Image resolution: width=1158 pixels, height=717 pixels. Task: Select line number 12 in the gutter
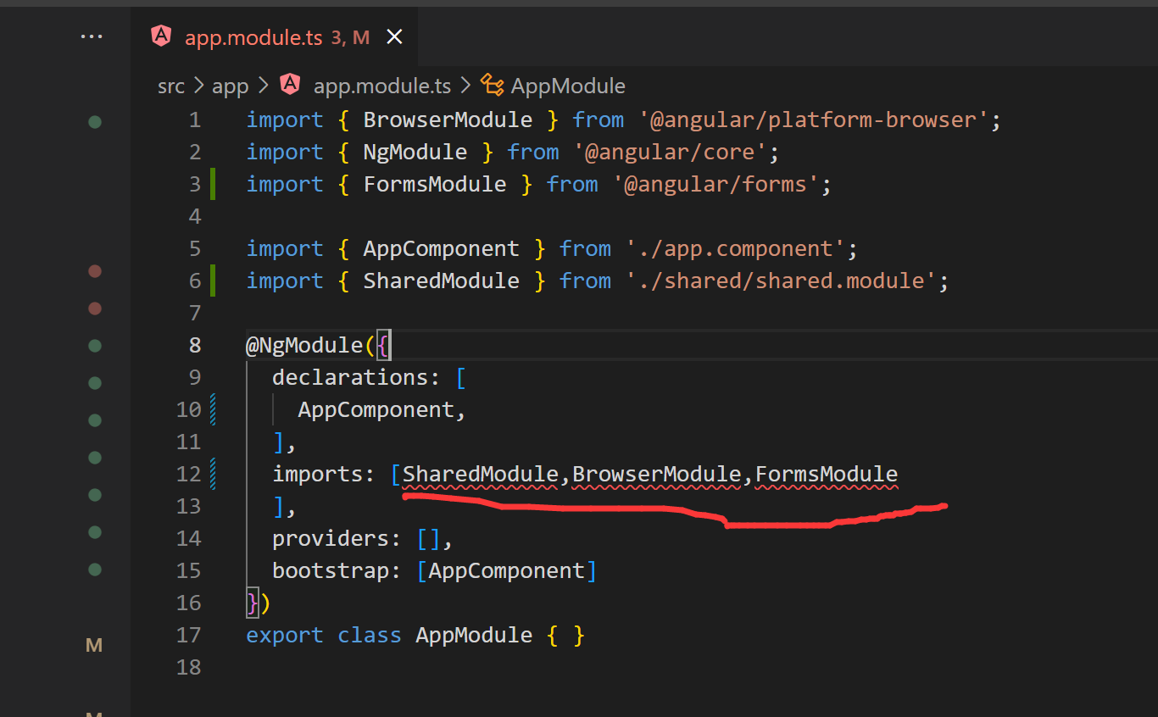click(189, 475)
